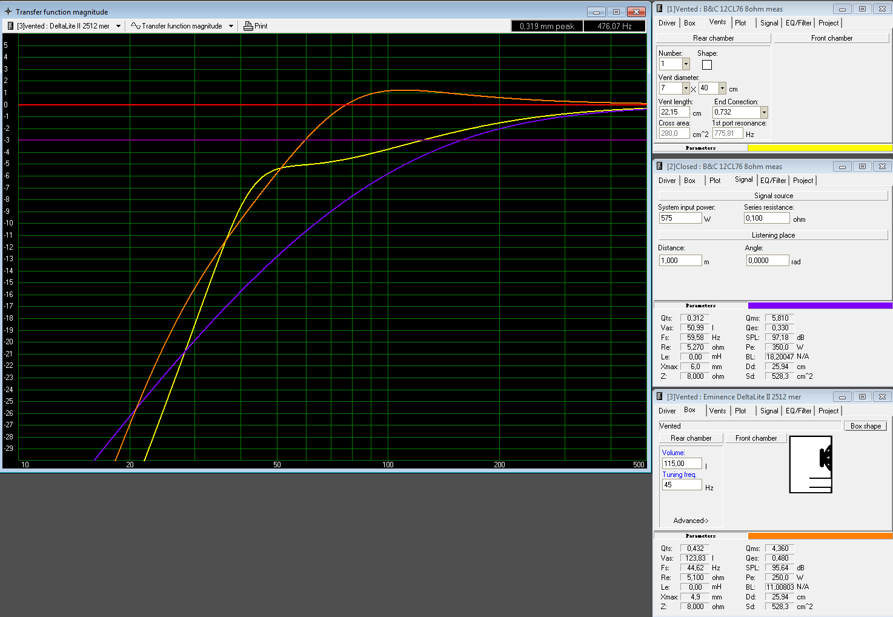Click the orange plot color bar
Image resolution: width=893 pixels, height=617 pixels.
820,536
